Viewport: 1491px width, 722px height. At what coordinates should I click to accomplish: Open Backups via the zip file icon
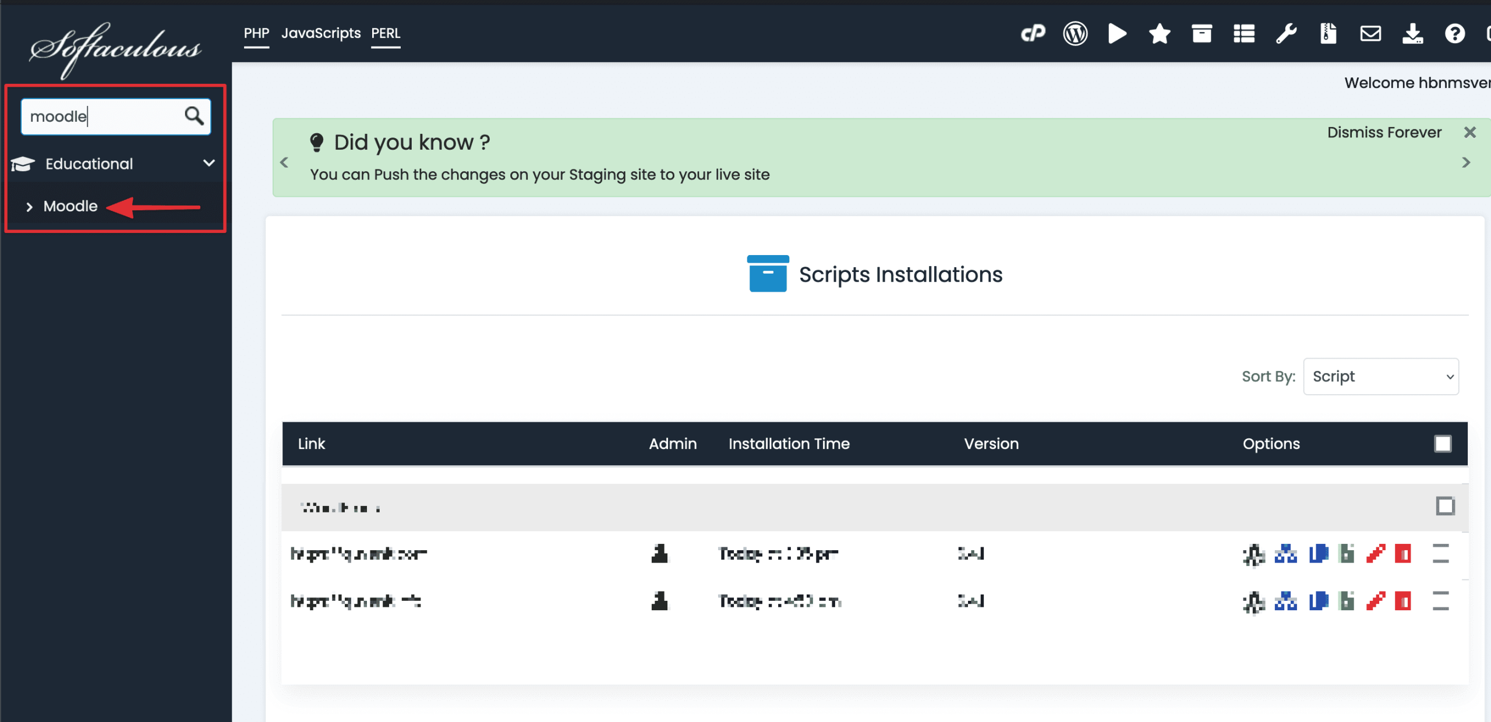pos(1328,33)
